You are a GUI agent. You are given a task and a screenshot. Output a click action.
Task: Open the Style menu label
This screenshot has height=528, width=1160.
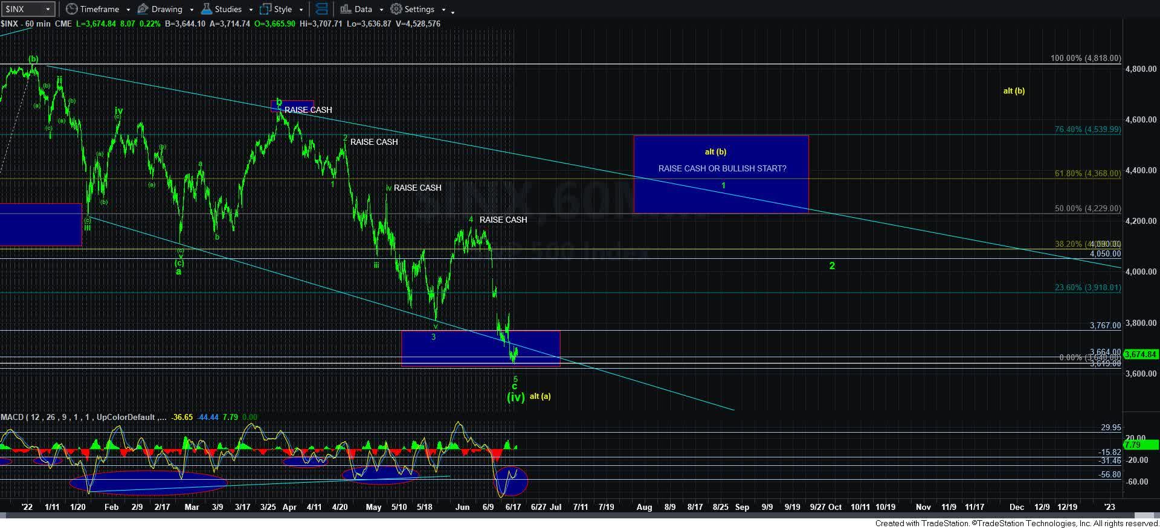[283, 9]
